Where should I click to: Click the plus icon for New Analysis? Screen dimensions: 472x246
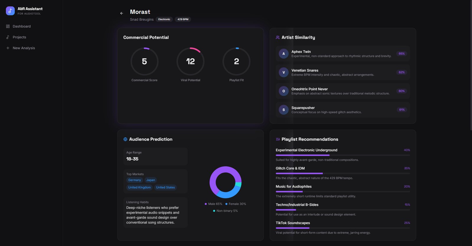(x=8, y=48)
